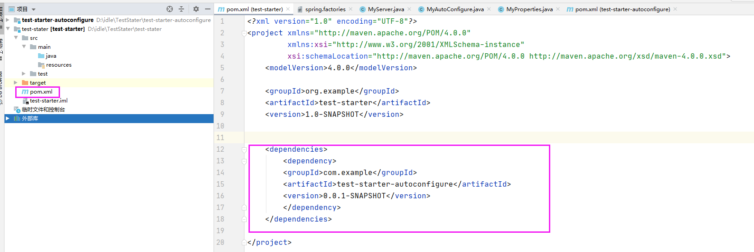Click the locate-opened-file crosshair icon
The image size is (754, 252).
coord(170,9)
